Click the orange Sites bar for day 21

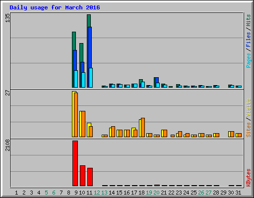click(x=165, y=133)
